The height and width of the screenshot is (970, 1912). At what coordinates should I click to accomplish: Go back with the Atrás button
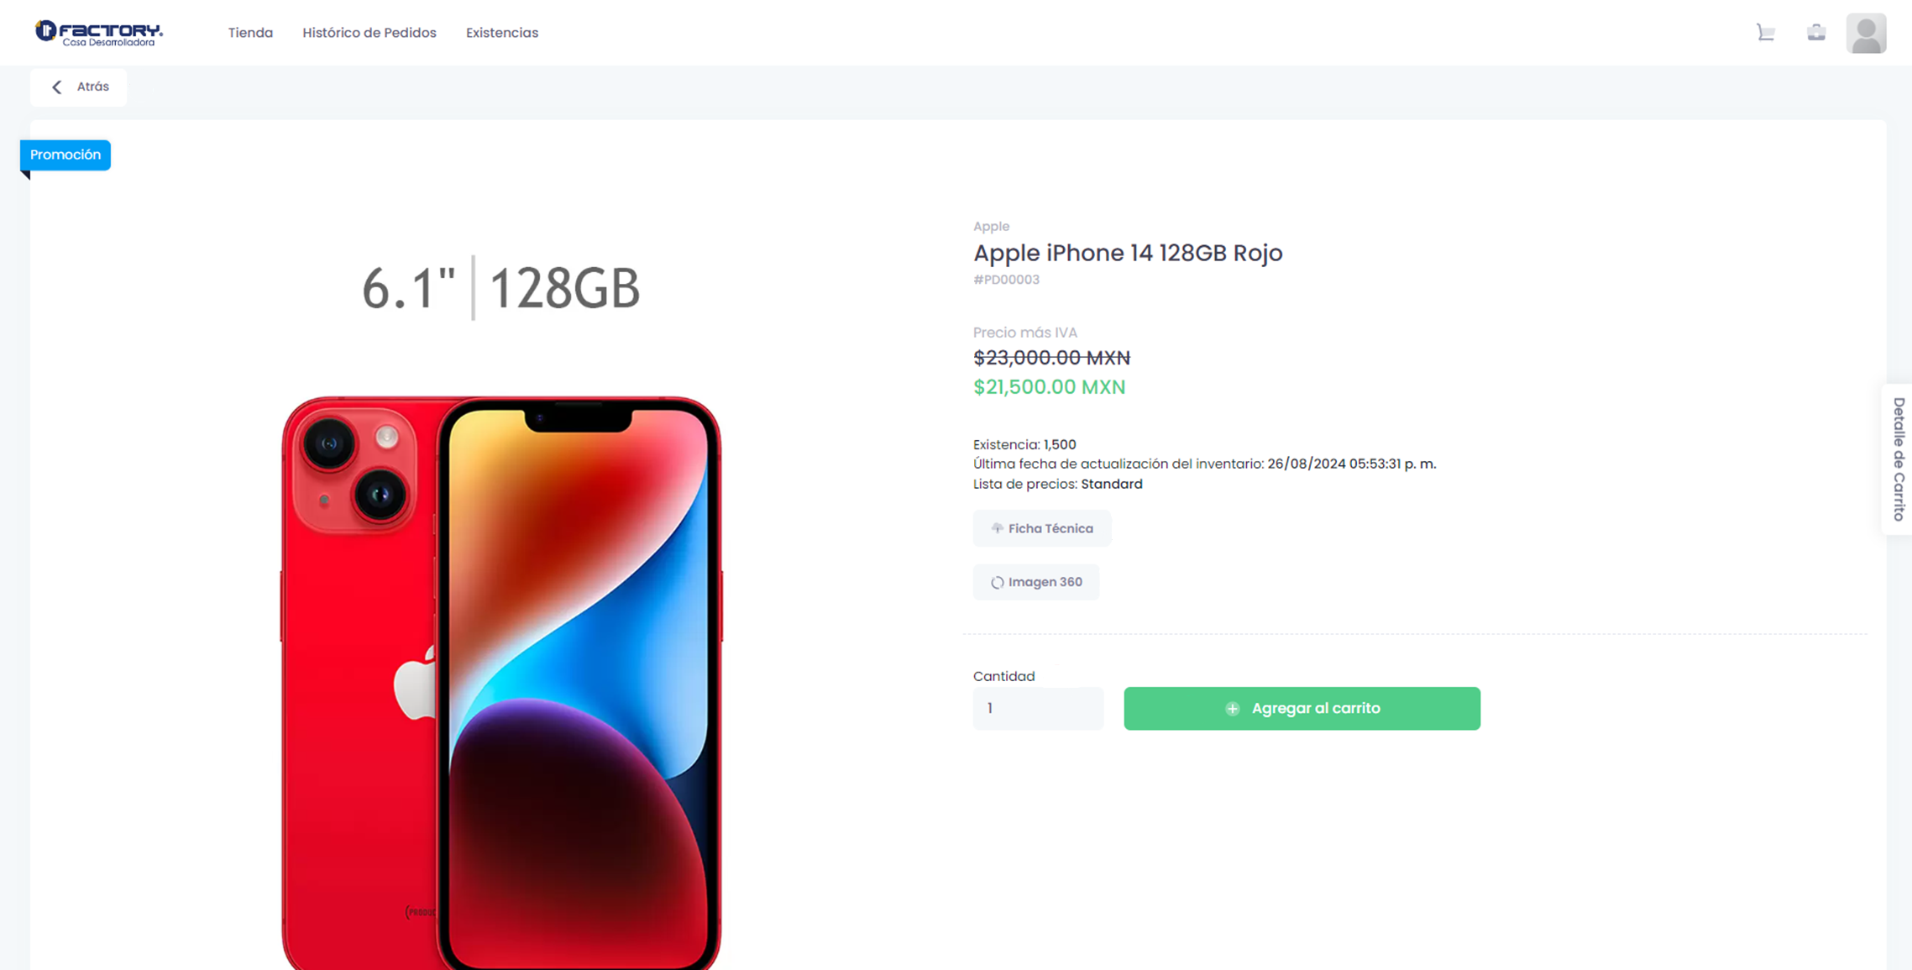click(x=79, y=87)
